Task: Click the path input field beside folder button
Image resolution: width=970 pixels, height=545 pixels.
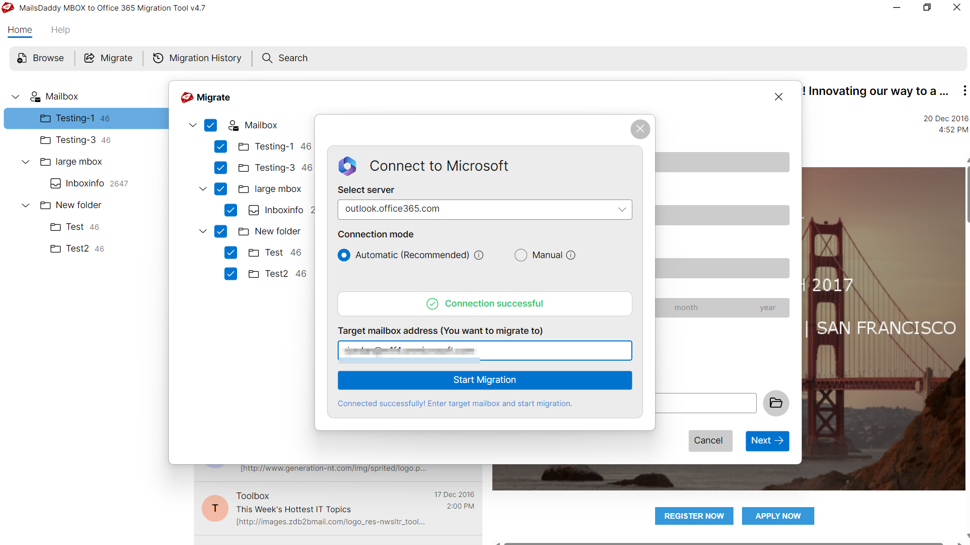Action: click(x=706, y=403)
